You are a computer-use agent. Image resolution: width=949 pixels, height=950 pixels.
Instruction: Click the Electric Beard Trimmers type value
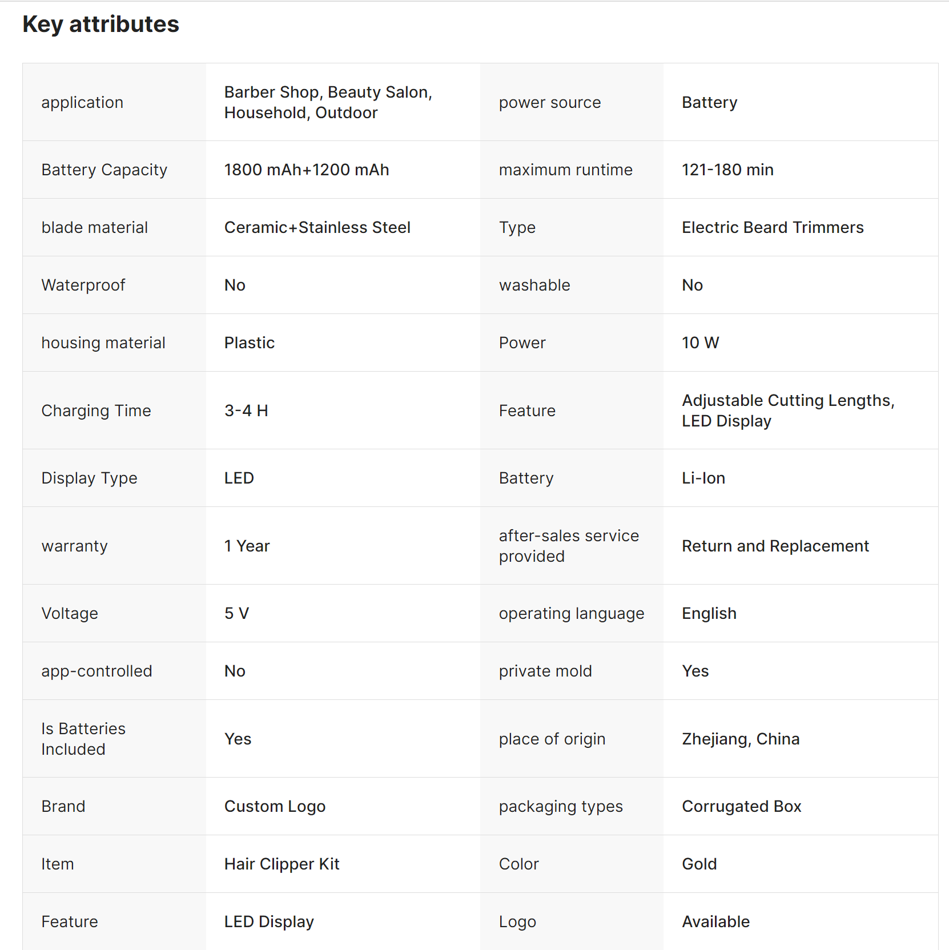pyautogui.click(x=772, y=227)
